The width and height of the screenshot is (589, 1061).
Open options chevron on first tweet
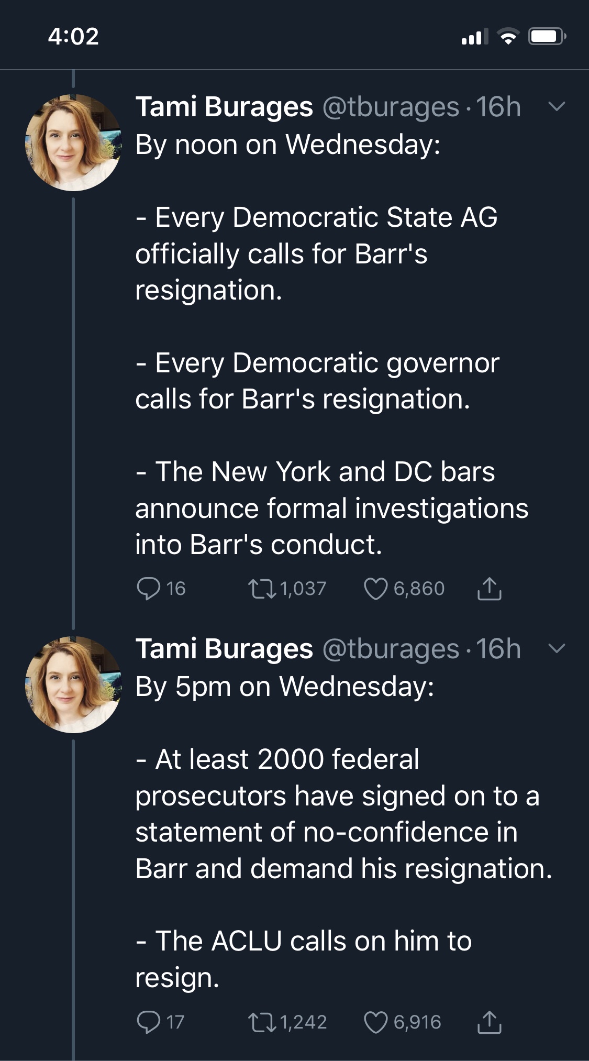tap(556, 107)
